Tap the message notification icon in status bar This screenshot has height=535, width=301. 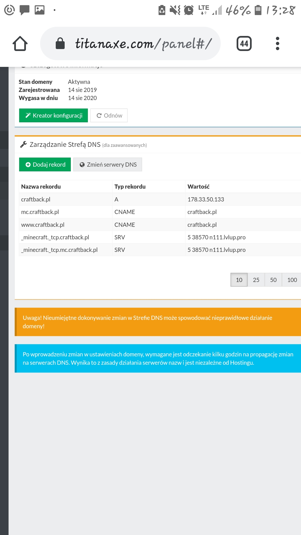[x=25, y=10]
